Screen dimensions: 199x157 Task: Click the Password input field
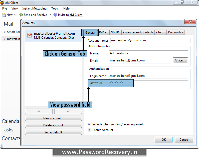[148, 83]
